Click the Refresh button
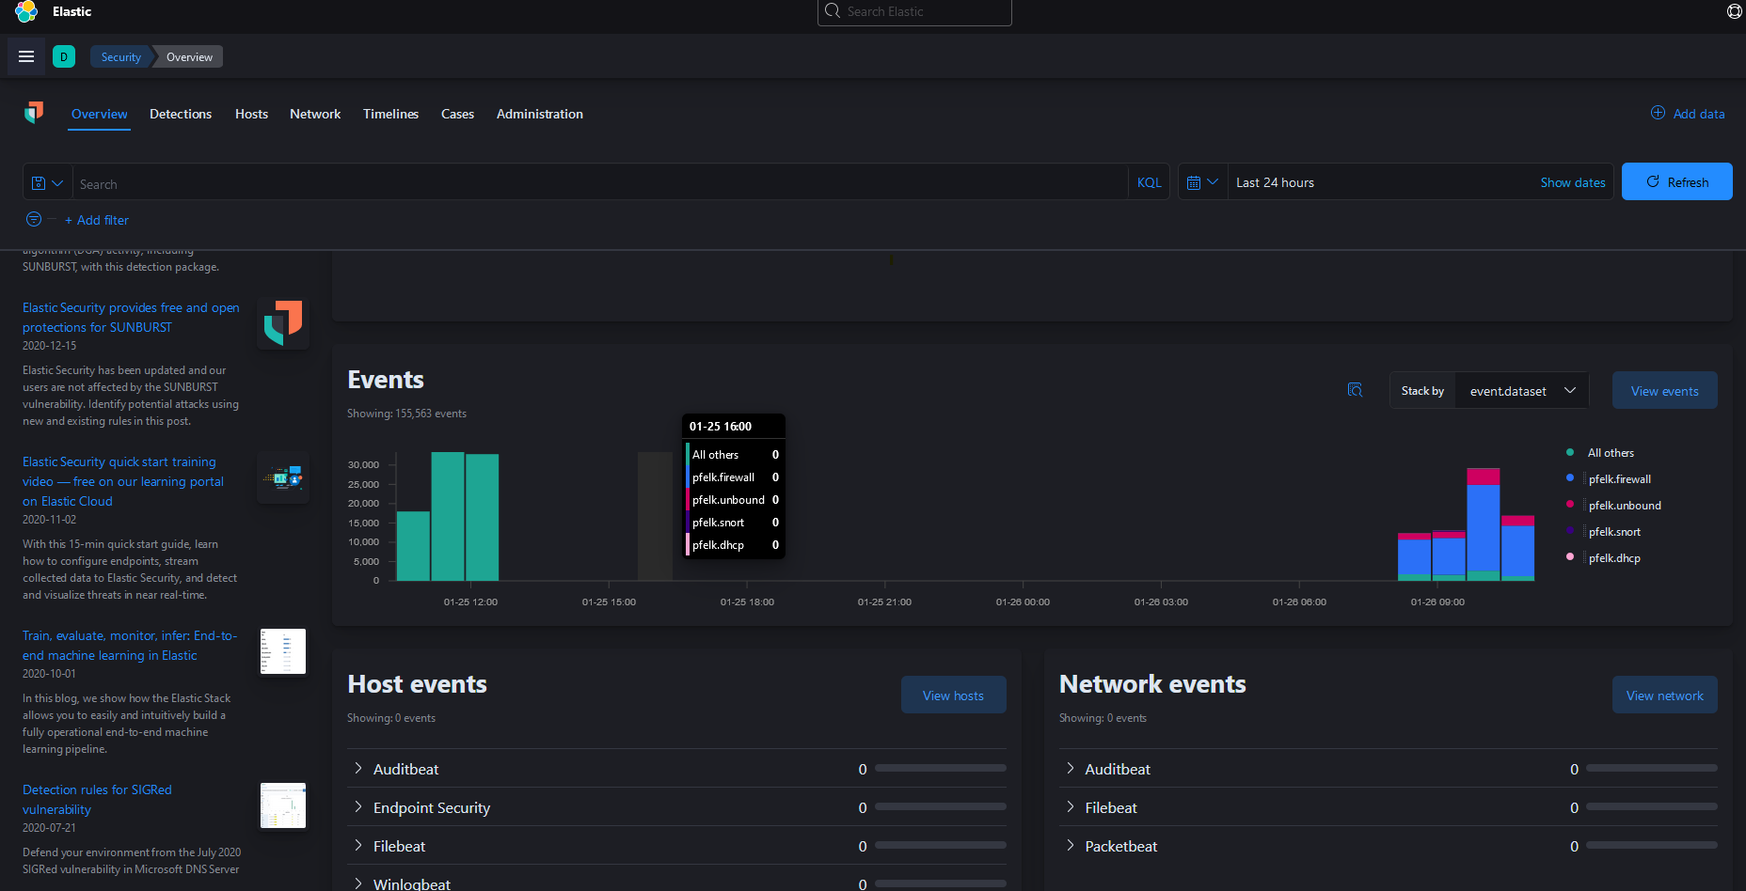Screen dimensions: 1746x891 click(1677, 182)
